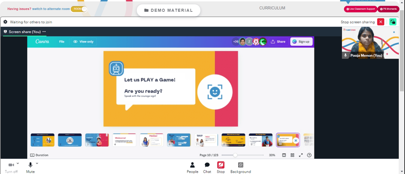405x174 pixels.
Task: Click the red stop screen sharing X
Action: (x=380, y=22)
